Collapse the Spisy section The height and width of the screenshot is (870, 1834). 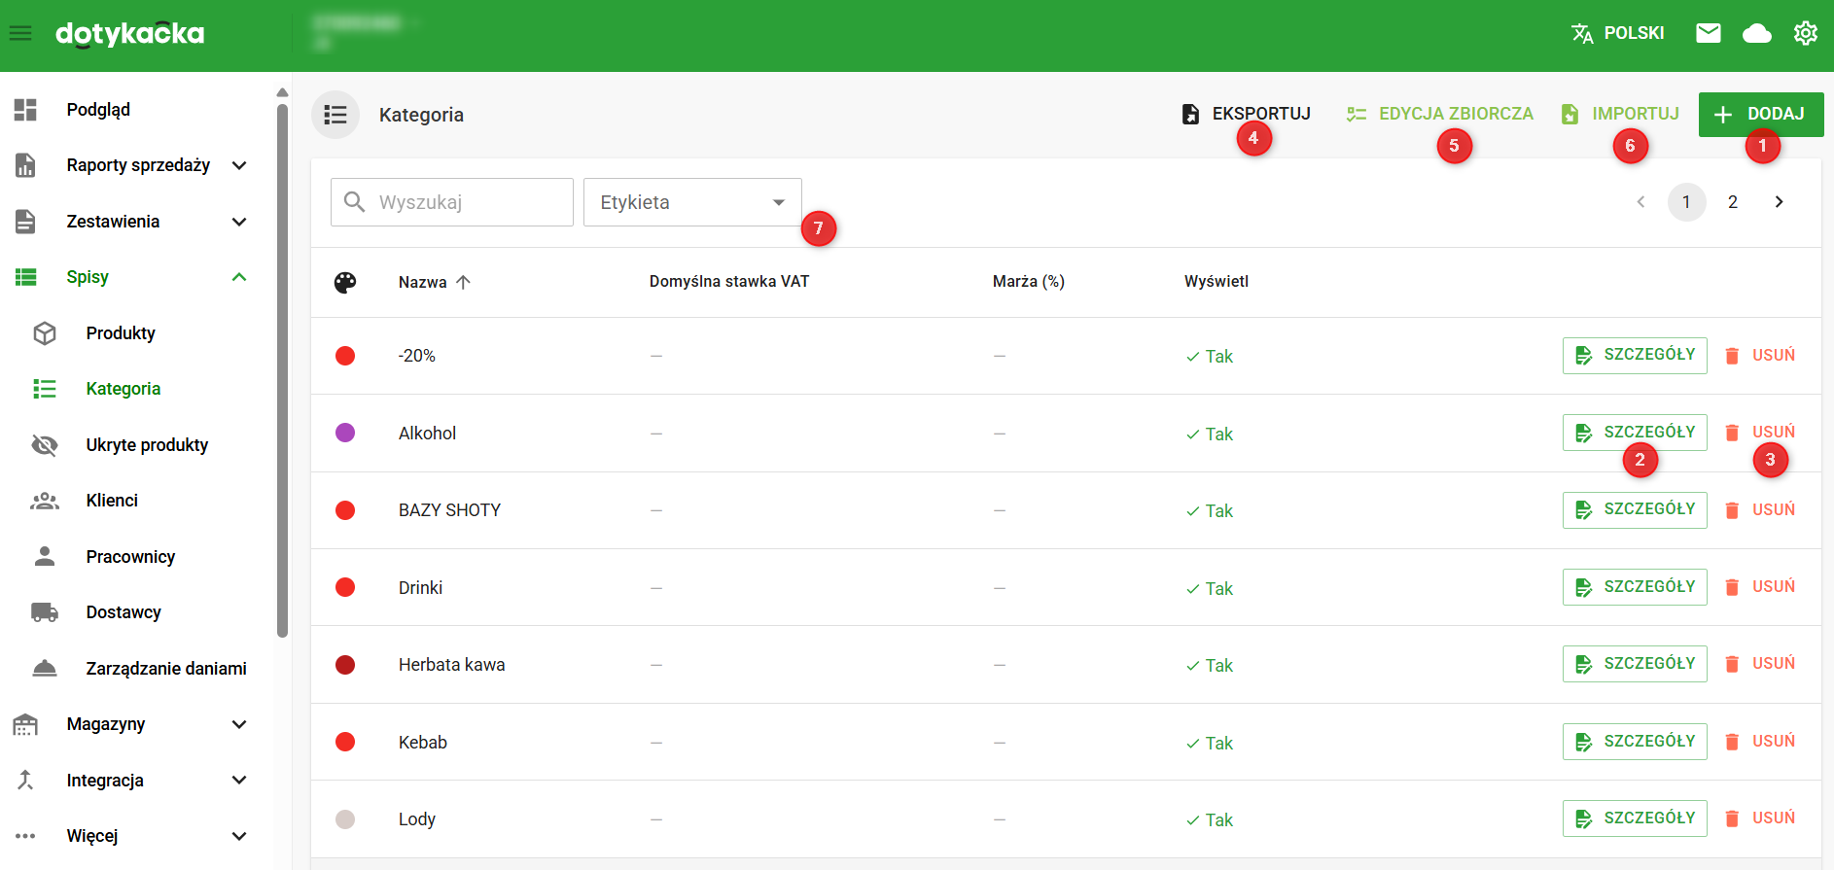[239, 277]
